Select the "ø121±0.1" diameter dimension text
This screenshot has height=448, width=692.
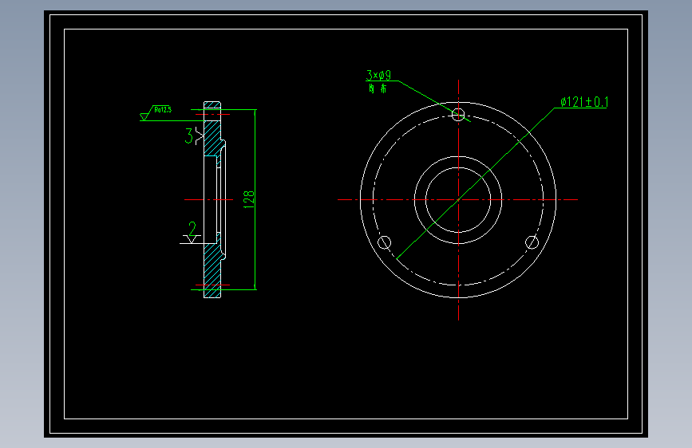pos(584,102)
